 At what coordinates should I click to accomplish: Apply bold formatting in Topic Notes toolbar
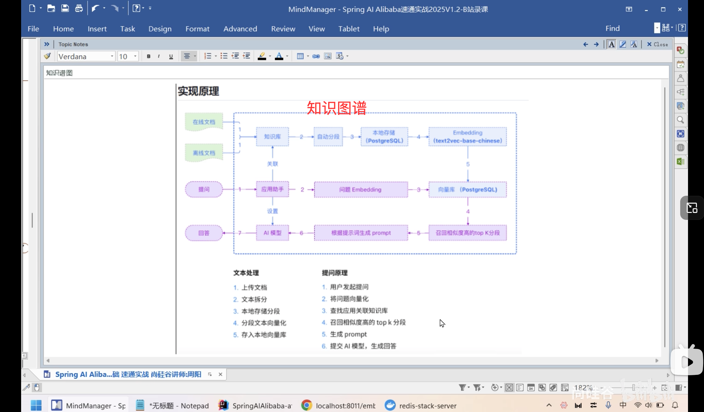point(148,56)
